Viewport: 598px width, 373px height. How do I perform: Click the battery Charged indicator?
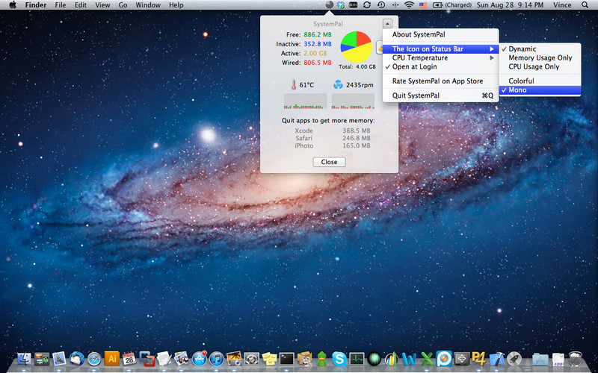point(452,5)
